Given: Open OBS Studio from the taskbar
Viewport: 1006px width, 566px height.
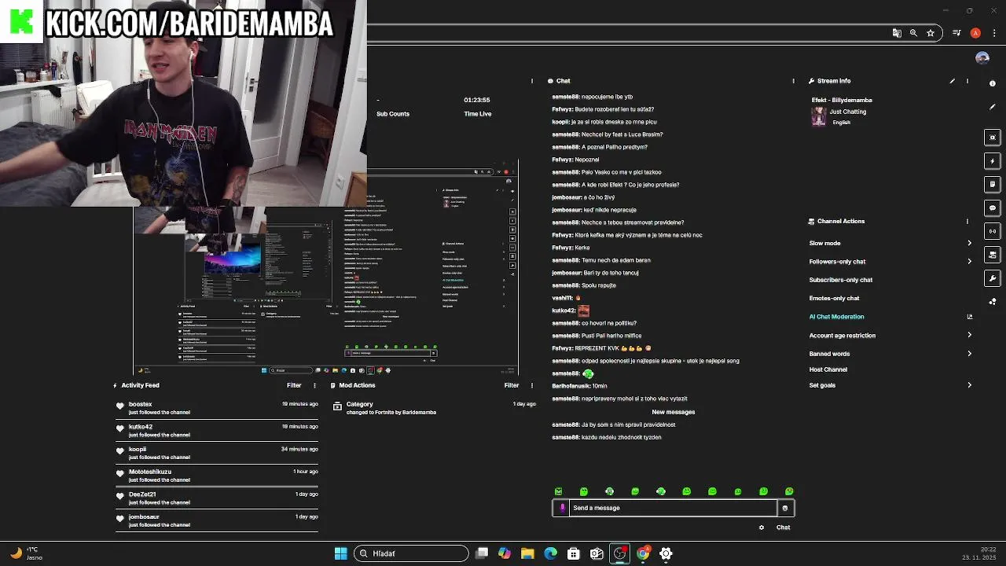Looking at the screenshot, I should click(620, 553).
